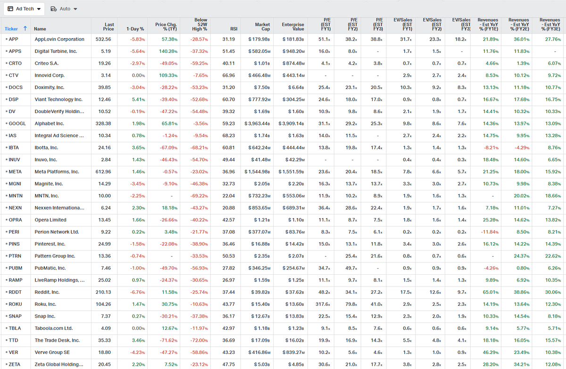Image resolution: width=566 pixels, height=369 pixels.
Task: Sort by P/E (EST FY1) header
Action: pyautogui.click(x=325, y=25)
